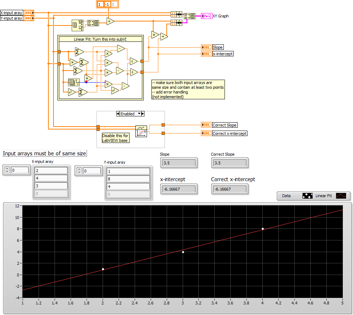The image size is (353, 315).
Task: Click the X-input aray DBL control terminal
Action: [29, 13]
